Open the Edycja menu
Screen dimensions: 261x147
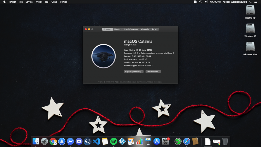pos(29,2)
